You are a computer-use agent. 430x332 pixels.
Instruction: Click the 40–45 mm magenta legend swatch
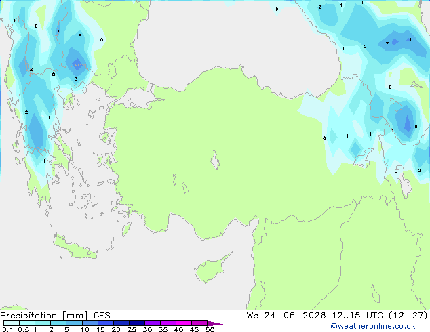tap(184, 323)
